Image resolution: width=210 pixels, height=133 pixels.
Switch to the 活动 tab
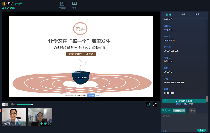tap(183, 14)
